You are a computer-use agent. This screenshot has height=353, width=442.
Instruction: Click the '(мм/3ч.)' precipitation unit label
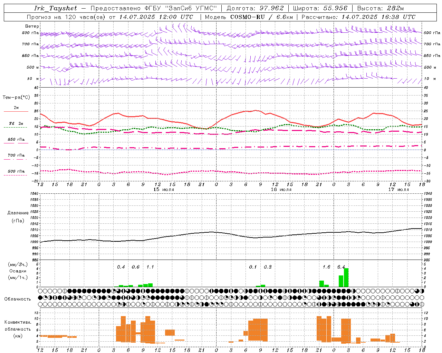(18, 264)
